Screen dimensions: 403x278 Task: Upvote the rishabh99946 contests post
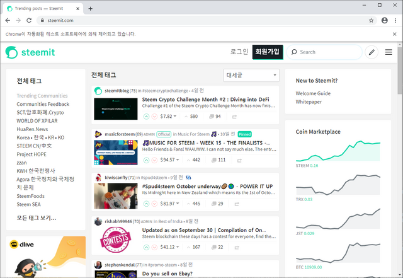146,247
